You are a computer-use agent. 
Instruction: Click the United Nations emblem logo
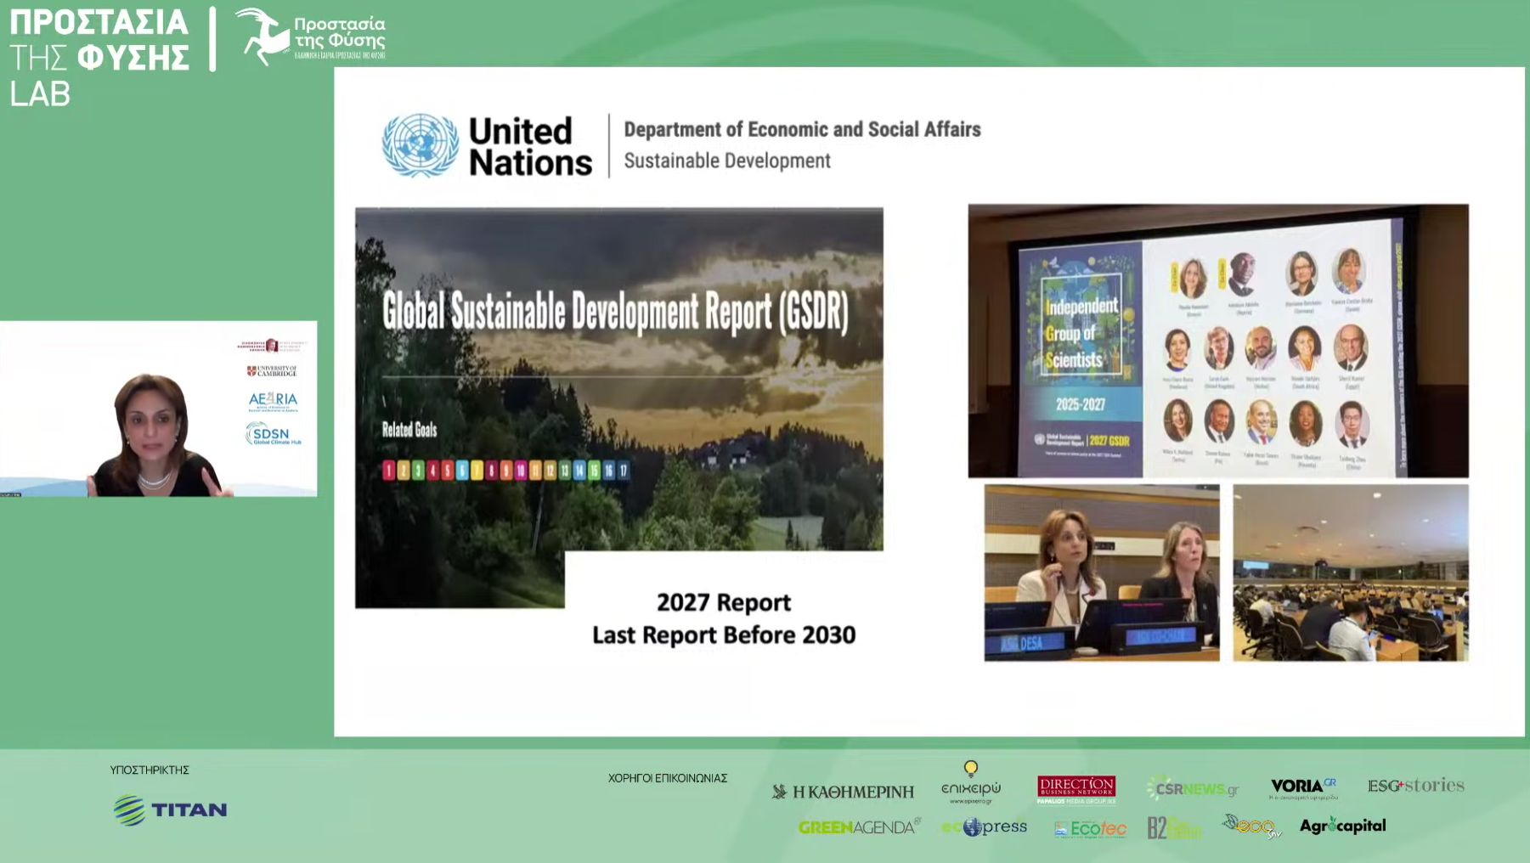[420, 145]
